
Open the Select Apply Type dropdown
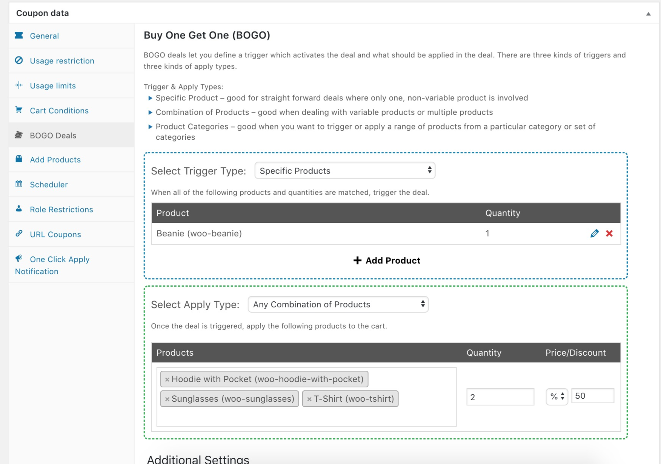coord(338,304)
